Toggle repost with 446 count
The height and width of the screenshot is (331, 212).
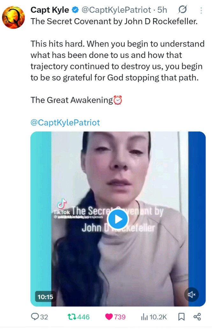pos(78,317)
